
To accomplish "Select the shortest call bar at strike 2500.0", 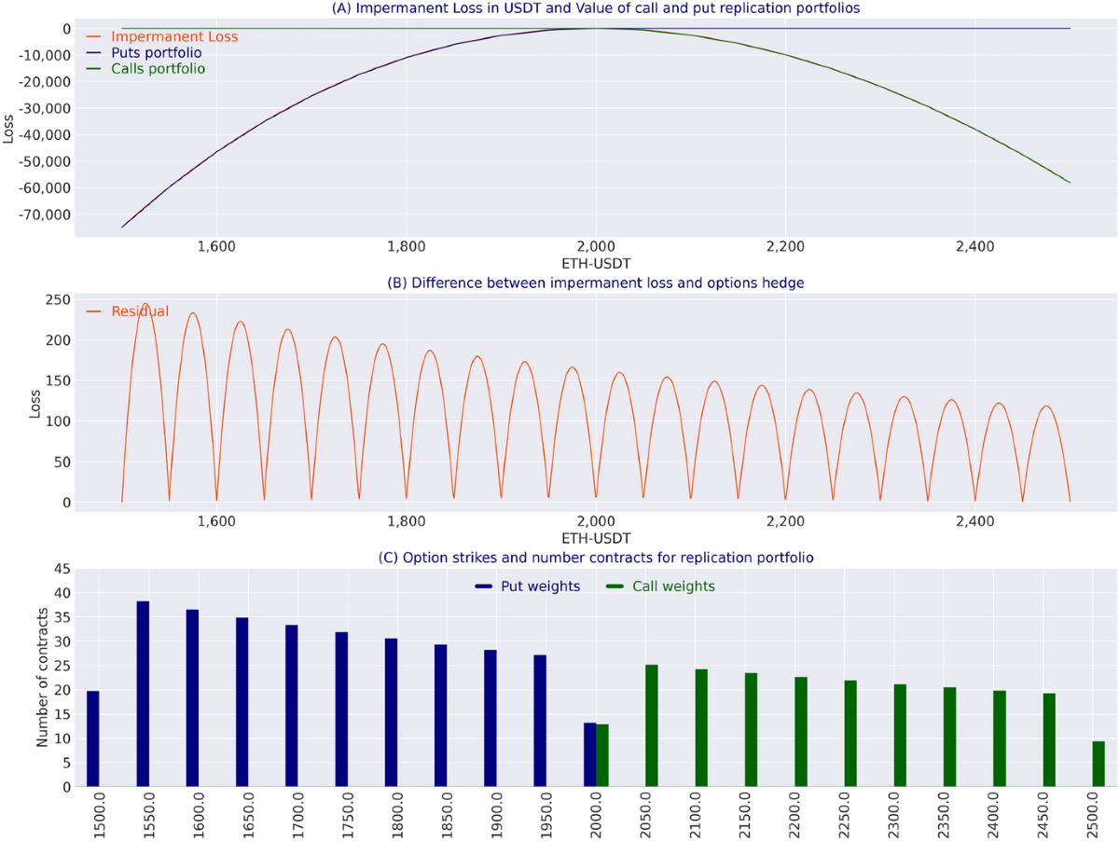I will 1098,764.
